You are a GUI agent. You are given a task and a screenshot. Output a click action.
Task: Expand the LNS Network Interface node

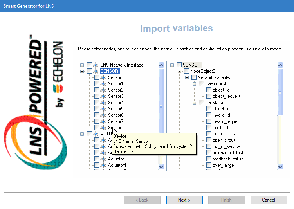click(82, 65)
